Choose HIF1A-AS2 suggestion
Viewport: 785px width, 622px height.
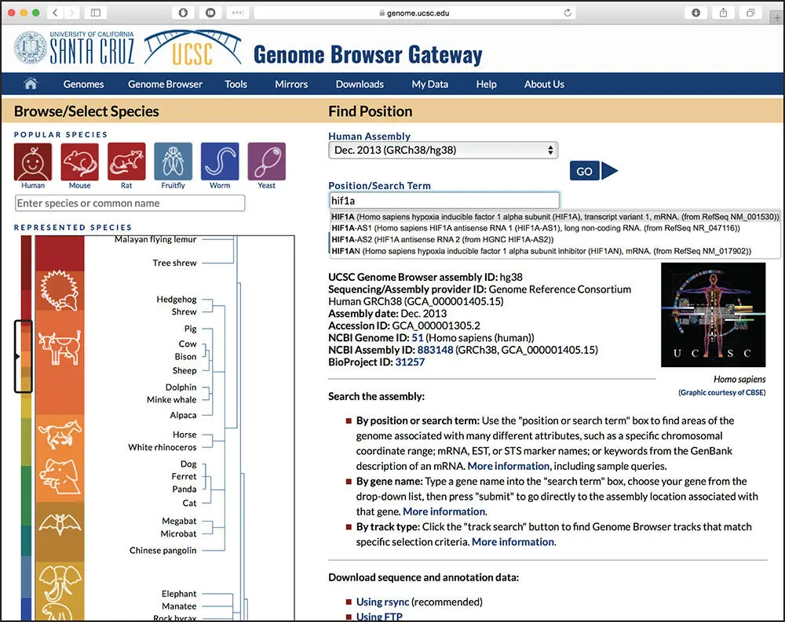click(x=555, y=239)
